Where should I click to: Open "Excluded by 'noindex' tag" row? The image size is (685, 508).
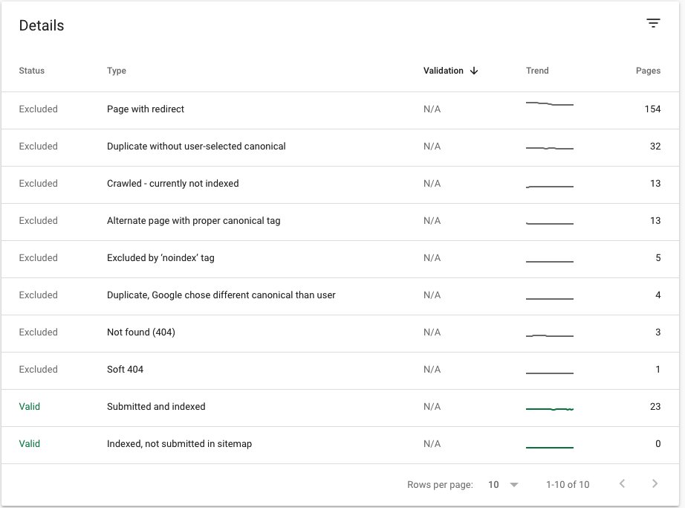click(x=340, y=259)
